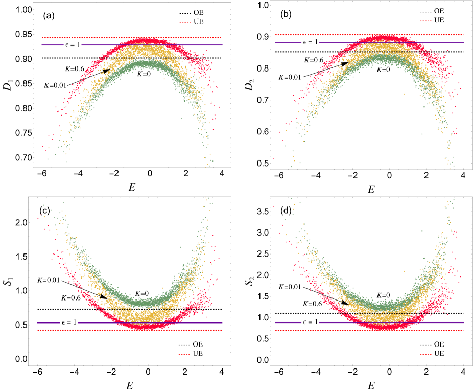The image size is (473, 392).
Task: Click the K=0.6 annotation in panel (b)
Action: (x=314, y=60)
